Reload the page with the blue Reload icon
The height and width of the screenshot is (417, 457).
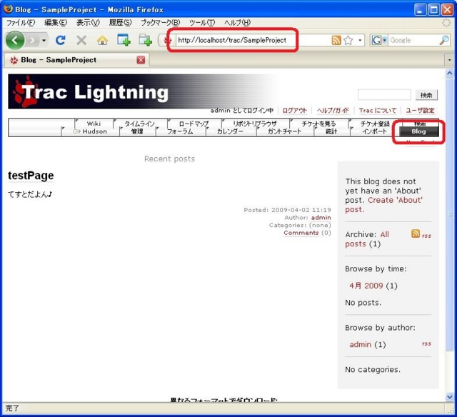(x=60, y=40)
